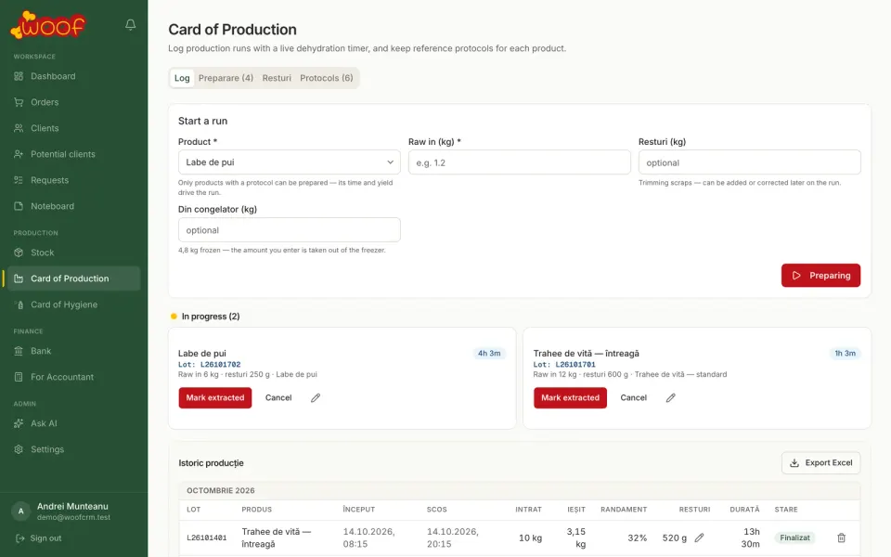Edit the Trahee de vită run with the pencil
Viewport: 891px width, 557px height.
(x=670, y=398)
